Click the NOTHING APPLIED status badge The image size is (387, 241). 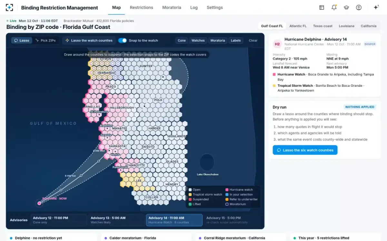pyautogui.click(x=360, y=107)
